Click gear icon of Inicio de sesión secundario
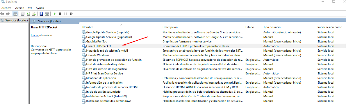The image size is (346, 104). point(84,92)
